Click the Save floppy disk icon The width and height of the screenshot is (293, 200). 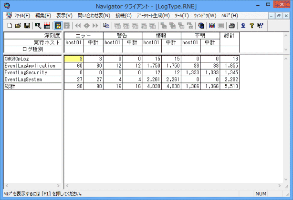coord(27,25)
